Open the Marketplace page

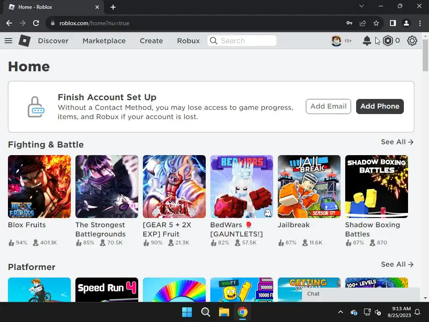[x=104, y=41]
